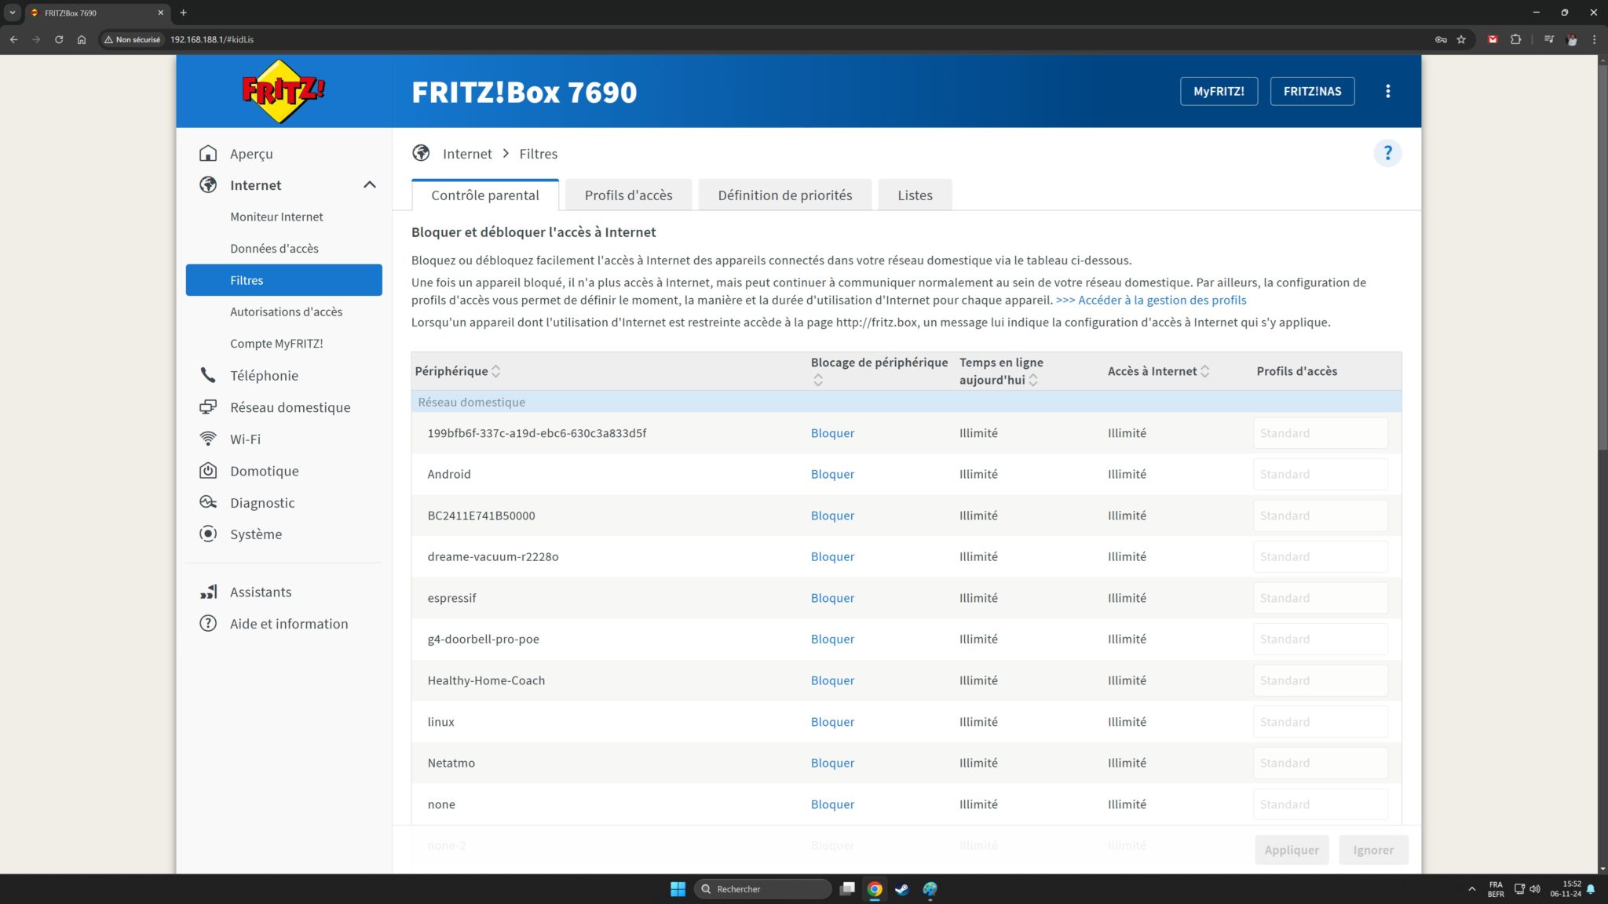1608x904 pixels.
Task: Click the FRITZ!NAS button
Action: click(1312, 91)
